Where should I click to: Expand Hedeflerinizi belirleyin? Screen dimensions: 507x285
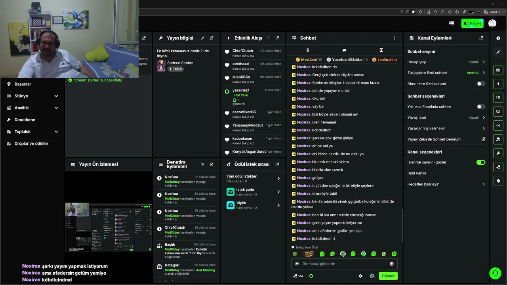446,184
